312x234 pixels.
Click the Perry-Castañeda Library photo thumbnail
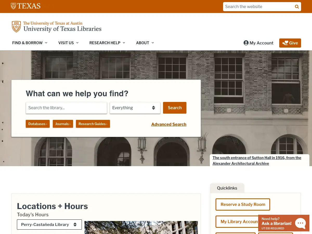point(141,227)
